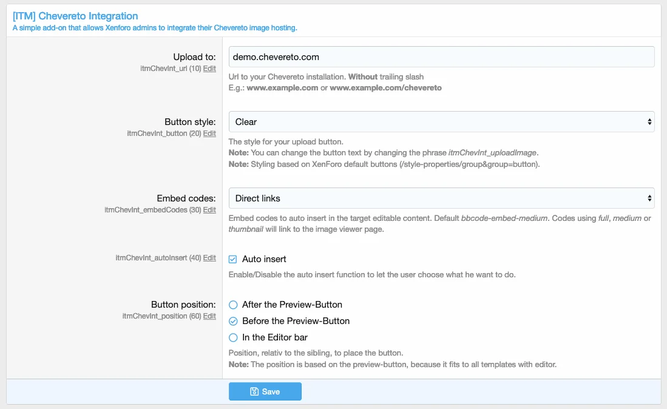Open the [ITM] Chevereto Integration title link
667x409 pixels.
click(75, 16)
